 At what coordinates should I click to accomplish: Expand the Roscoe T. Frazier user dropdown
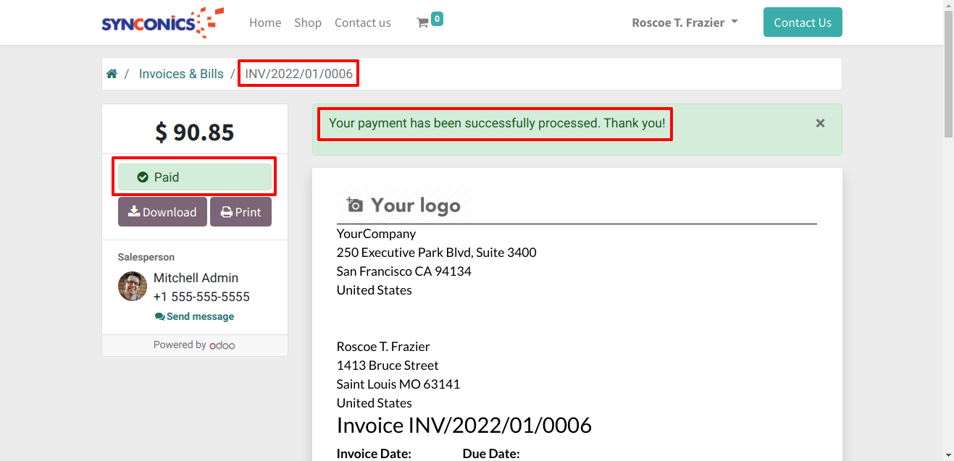[685, 22]
